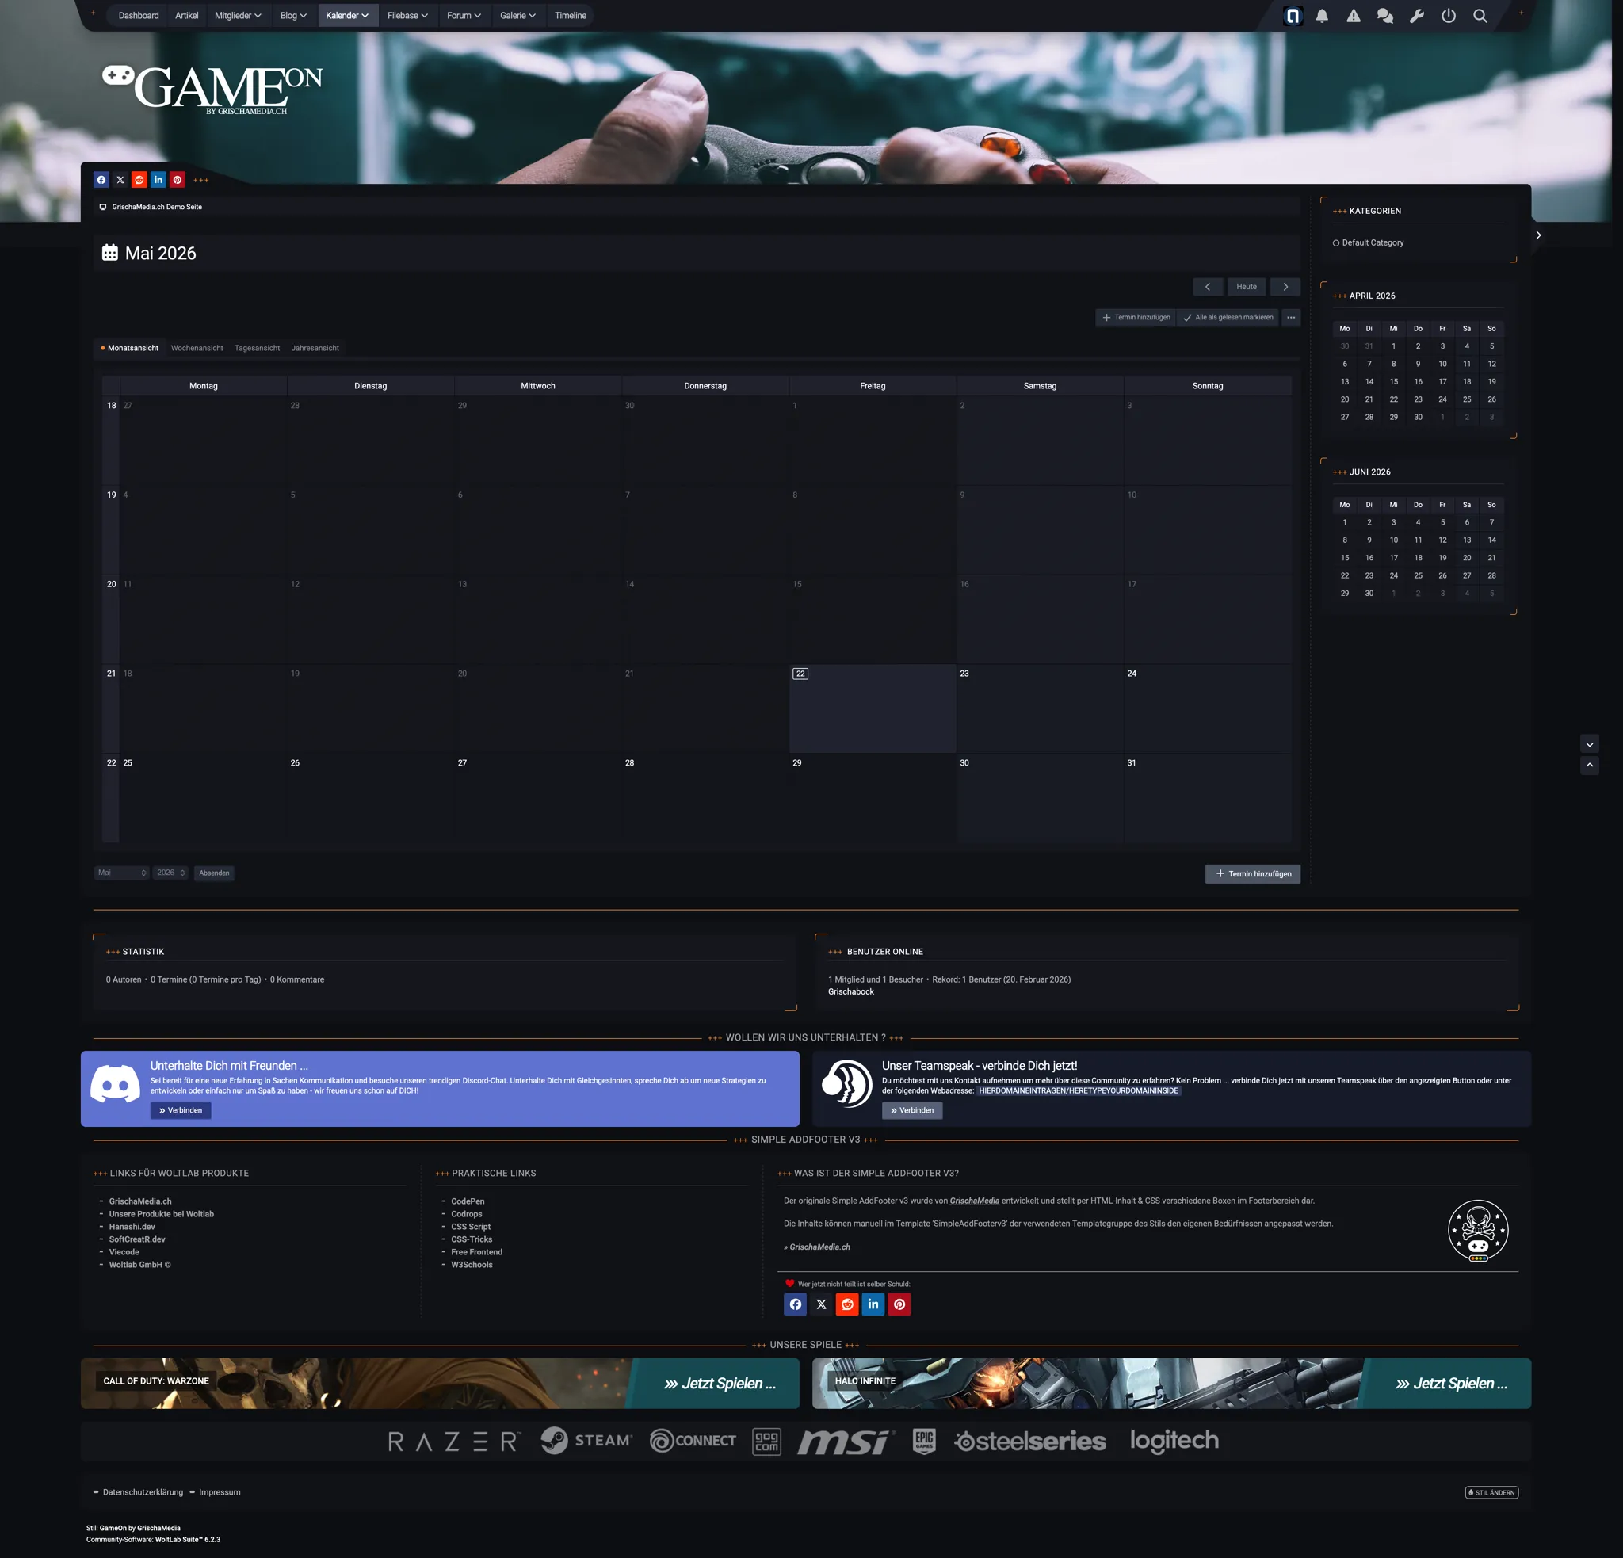This screenshot has height=1558, width=1623.
Task: Expand the Forum menu
Action: click(x=464, y=16)
